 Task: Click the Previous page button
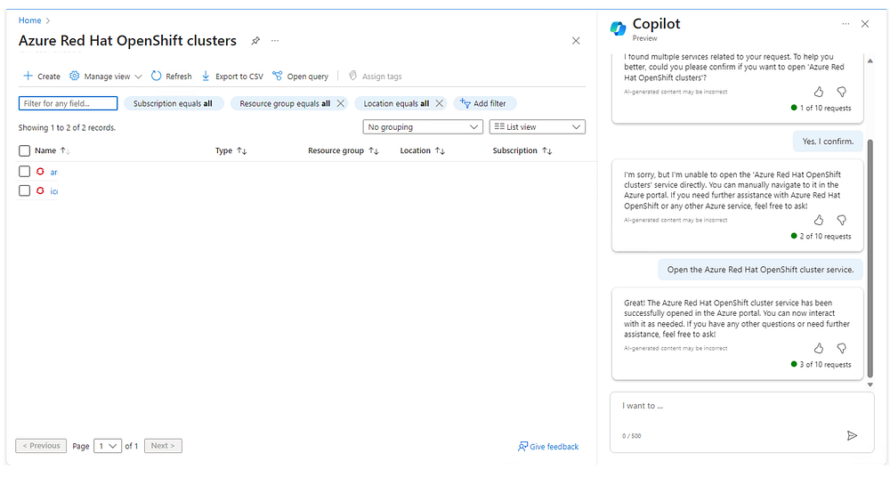point(41,446)
